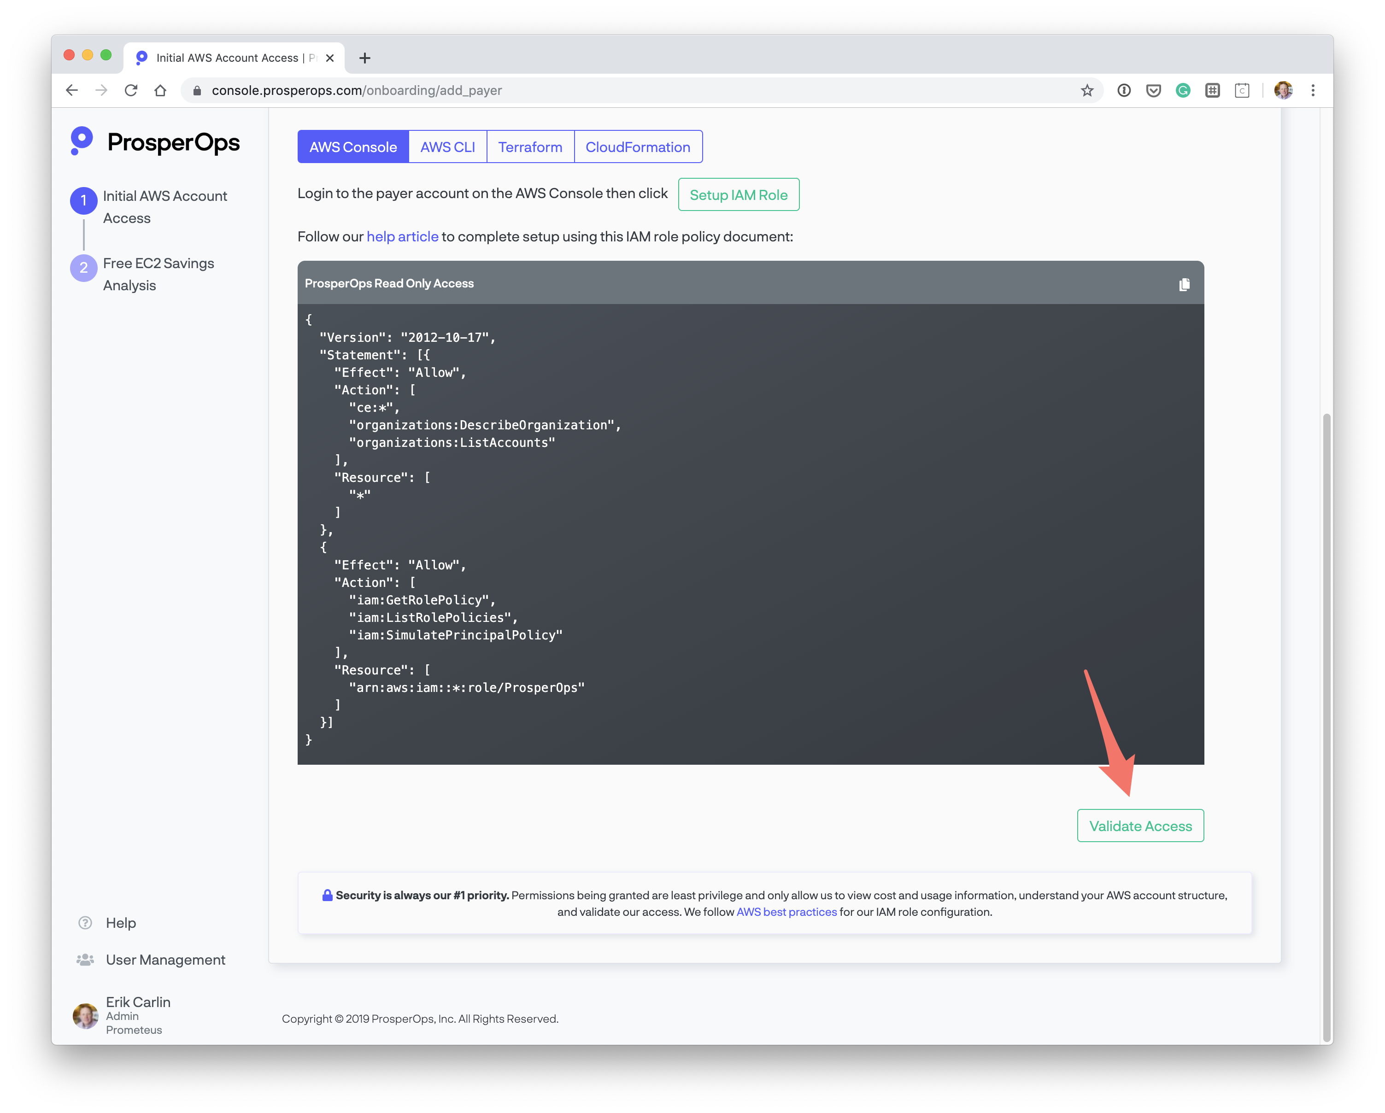Image resolution: width=1385 pixels, height=1113 pixels.
Task: Click the page vertical scrollbar
Action: pyautogui.click(x=1326, y=728)
